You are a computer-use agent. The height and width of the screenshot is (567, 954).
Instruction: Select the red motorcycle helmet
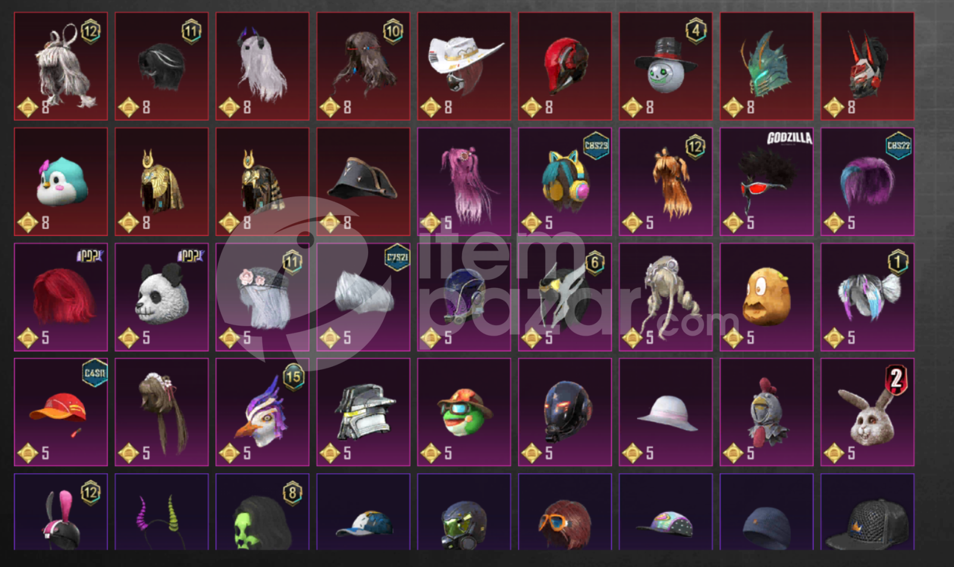coord(565,66)
